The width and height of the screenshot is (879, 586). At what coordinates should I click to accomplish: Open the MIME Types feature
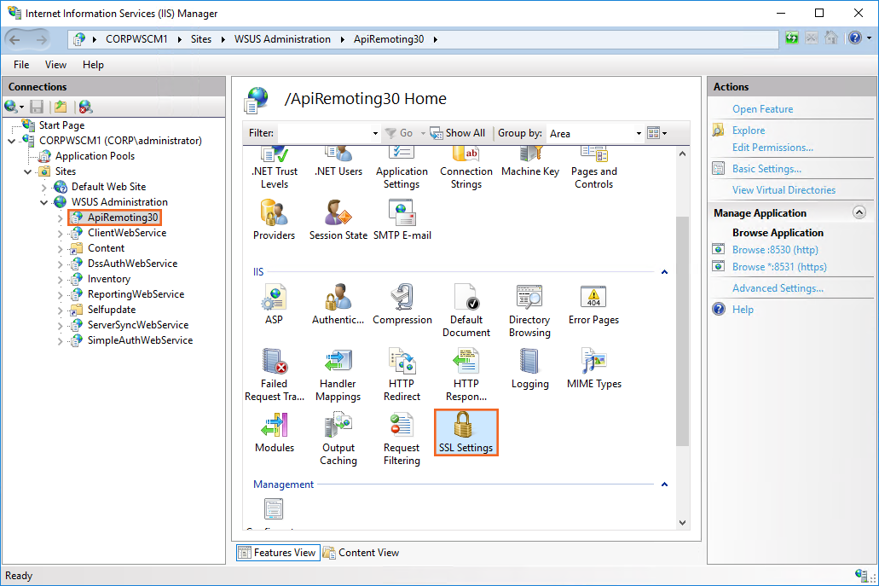click(593, 368)
